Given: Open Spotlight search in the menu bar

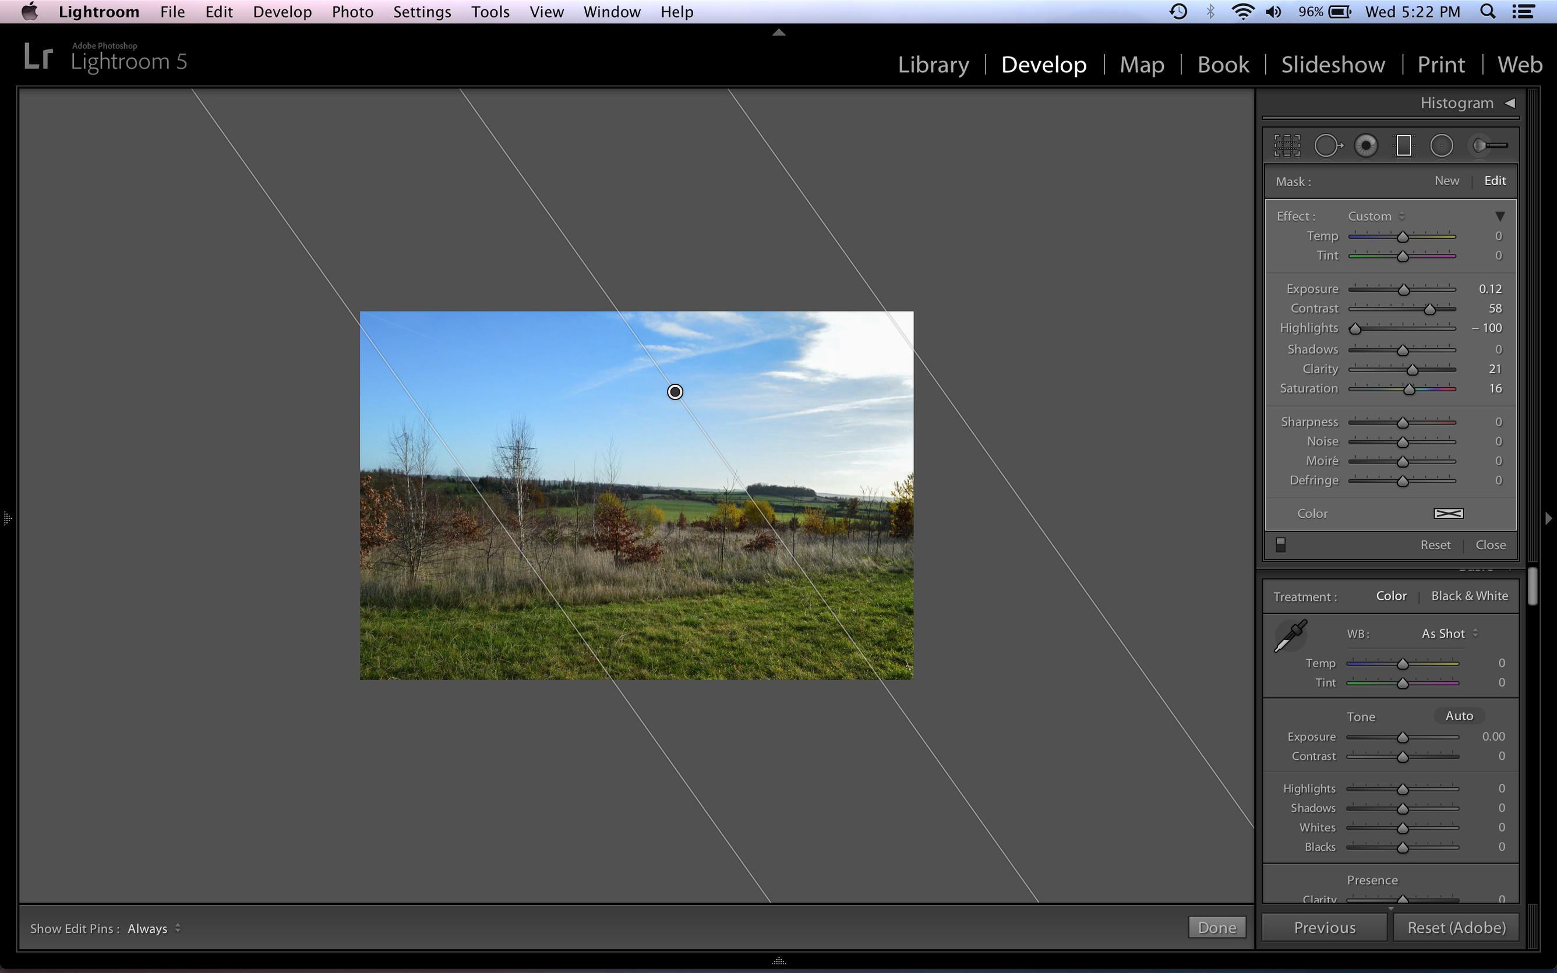Looking at the screenshot, I should pyautogui.click(x=1488, y=12).
